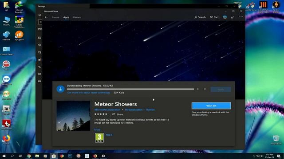Open the Microsoft Corporation publisher link
This screenshot has width=284, height=159.
[x=107, y=110]
